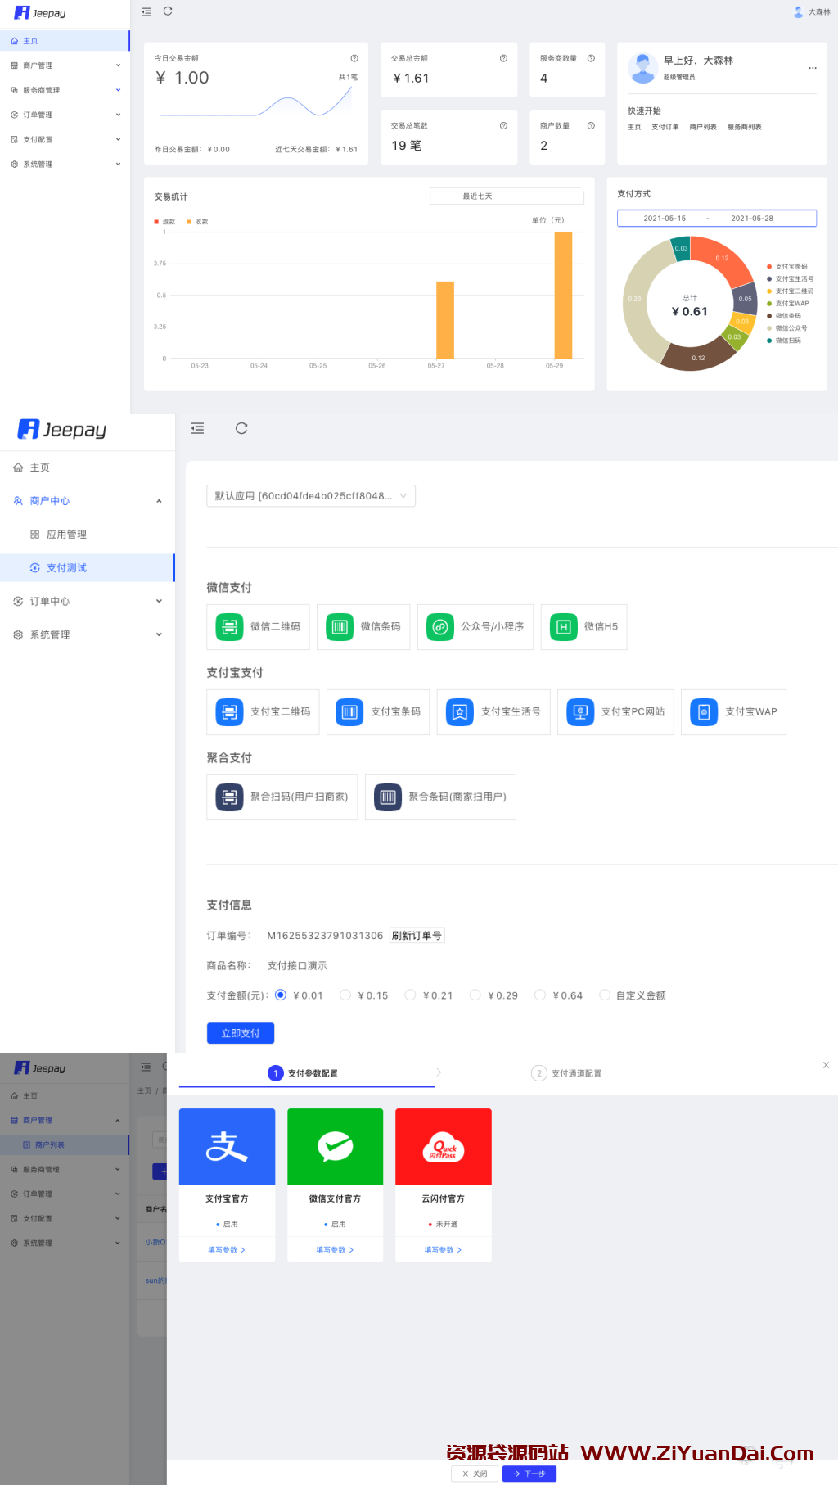
Task: Select the ¥0.29 payment amount radio
Action: point(475,995)
